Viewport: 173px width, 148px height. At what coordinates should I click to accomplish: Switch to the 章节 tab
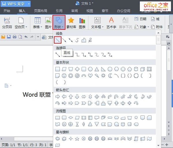coord(105,11)
